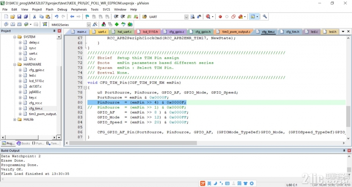Insert a breakpoint with the red dot

pos(220,17)
